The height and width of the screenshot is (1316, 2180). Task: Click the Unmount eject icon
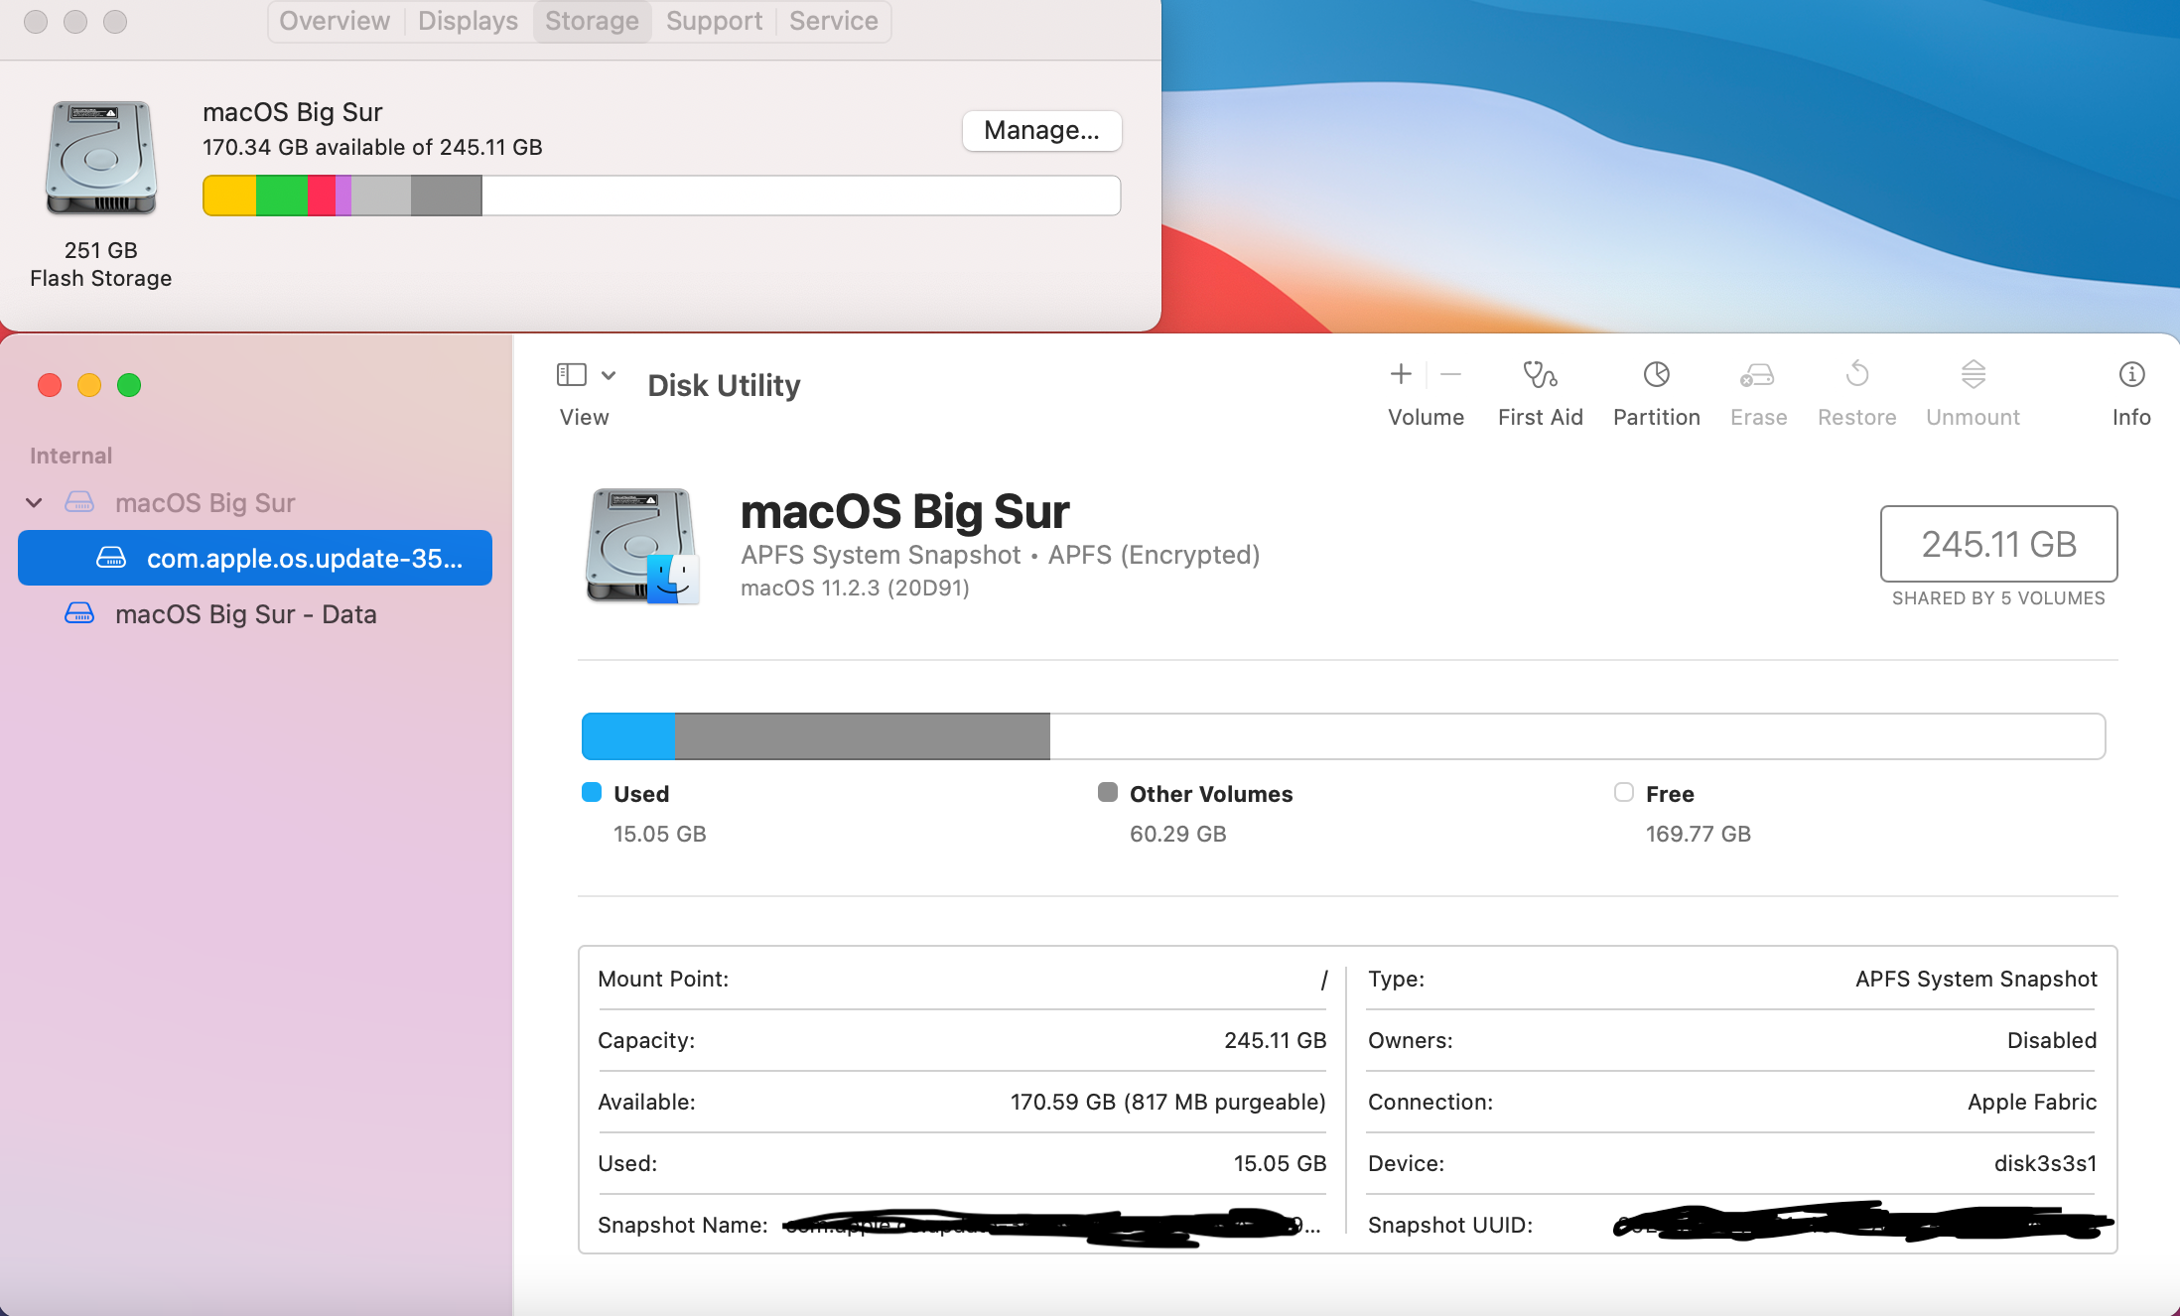[1973, 375]
